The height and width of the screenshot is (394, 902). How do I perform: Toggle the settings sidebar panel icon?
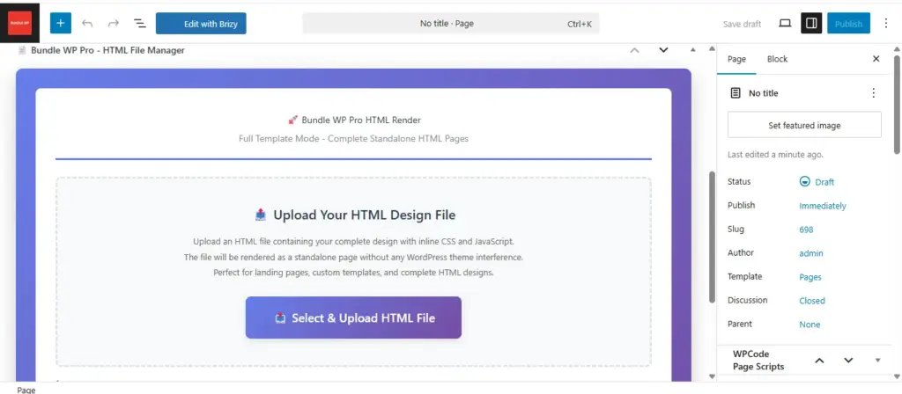811,24
